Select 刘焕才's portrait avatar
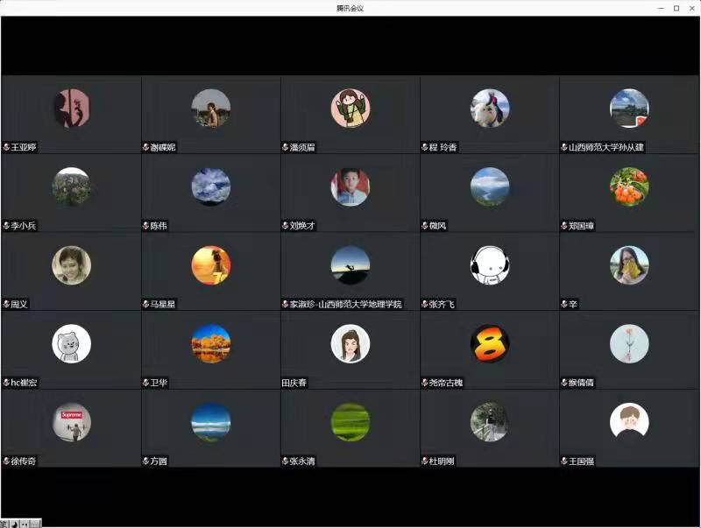This screenshot has height=528, width=701. click(350, 187)
